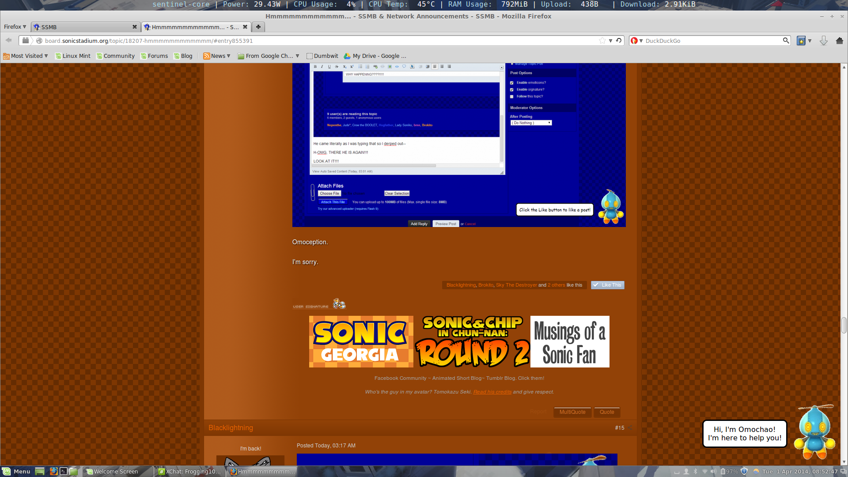Viewport: 848px width, 477px height.
Task: Open the Community bookmark
Action: pyautogui.click(x=116, y=56)
